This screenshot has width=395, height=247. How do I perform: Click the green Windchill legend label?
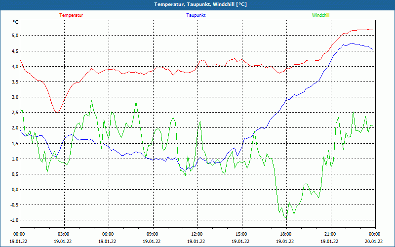[x=320, y=15]
